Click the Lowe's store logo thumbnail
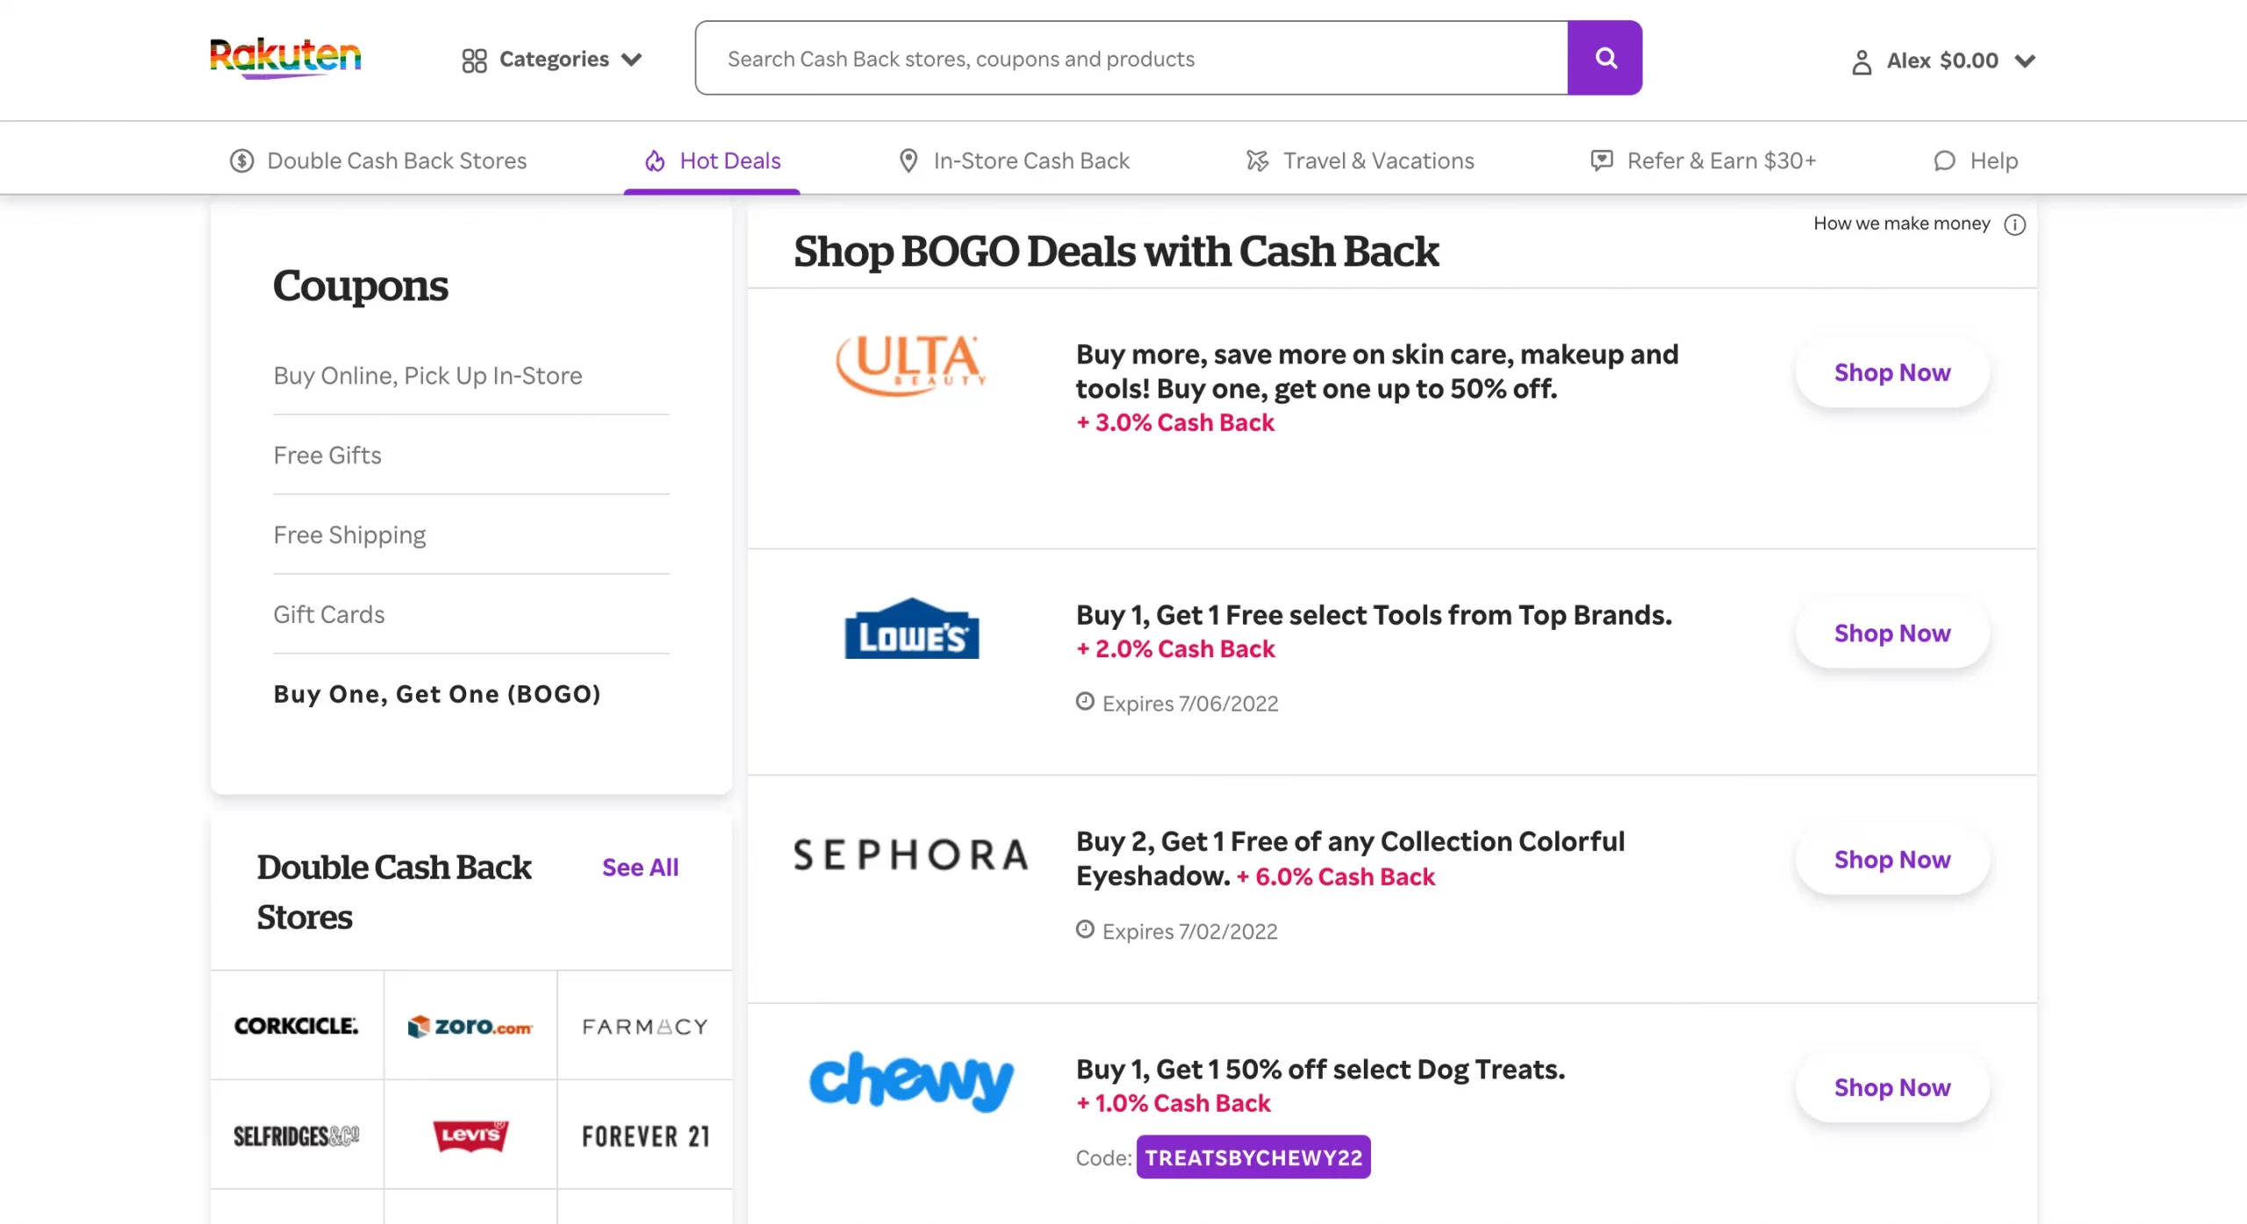Screen dimensions: 2247x1224 (910, 630)
